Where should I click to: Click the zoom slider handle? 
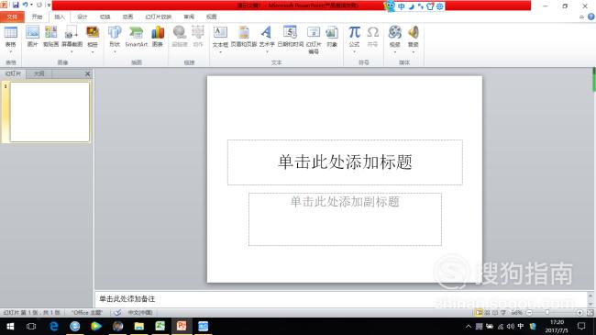click(547, 312)
